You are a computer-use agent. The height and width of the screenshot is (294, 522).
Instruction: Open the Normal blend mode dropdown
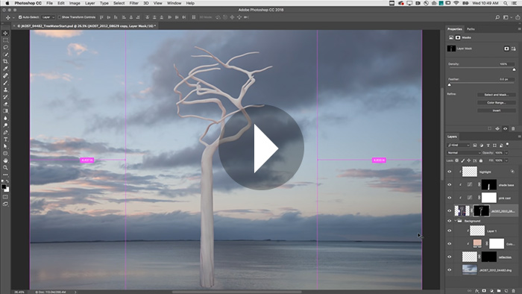pos(464,153)
